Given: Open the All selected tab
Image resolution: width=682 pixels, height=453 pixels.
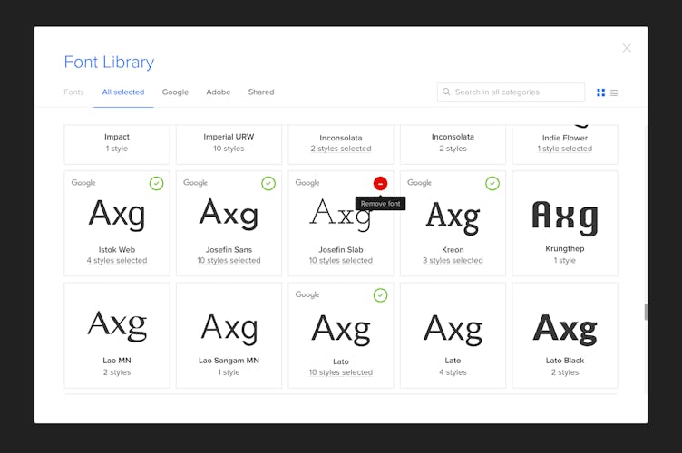Looking at the screenshot, I should [x=123, y=92].
